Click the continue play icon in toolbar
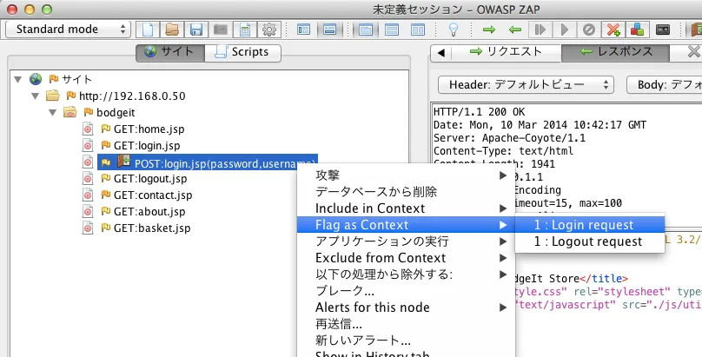The height and width of the screenshot is (357, 702). pyautogui.click(x=564, y=30)
